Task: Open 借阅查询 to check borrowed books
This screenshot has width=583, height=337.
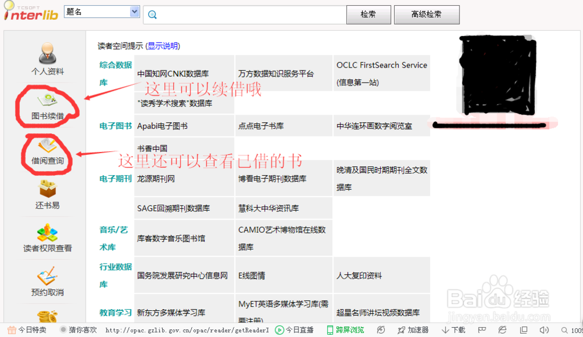Action: coord(47,154)
